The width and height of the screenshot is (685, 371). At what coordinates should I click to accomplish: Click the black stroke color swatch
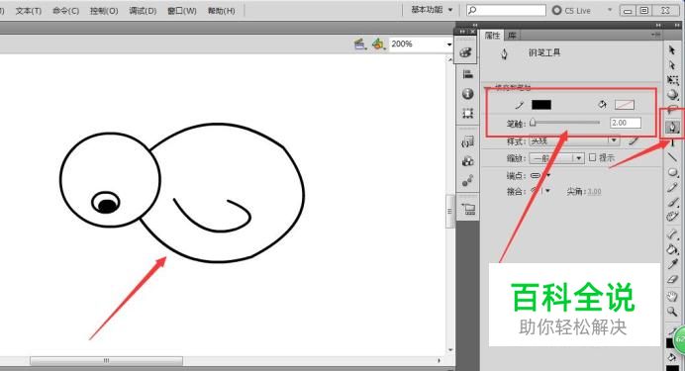click(x=541, y=105)
